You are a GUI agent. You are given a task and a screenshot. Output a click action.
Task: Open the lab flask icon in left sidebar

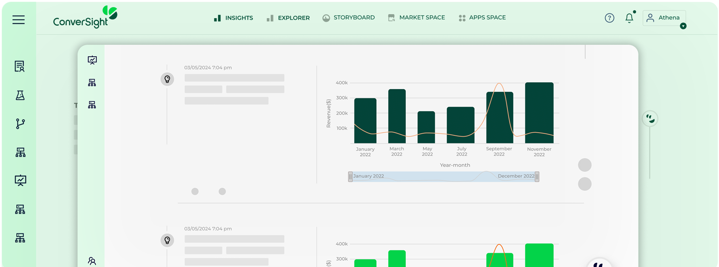[20, 95]
